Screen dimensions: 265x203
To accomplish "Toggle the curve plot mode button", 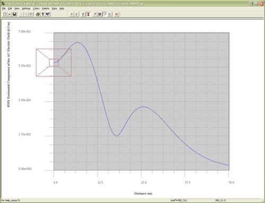I will click(x=105, y=14).
